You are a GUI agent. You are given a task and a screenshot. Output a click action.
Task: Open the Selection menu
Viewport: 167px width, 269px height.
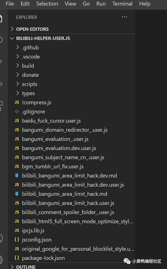tap(47, 4)
